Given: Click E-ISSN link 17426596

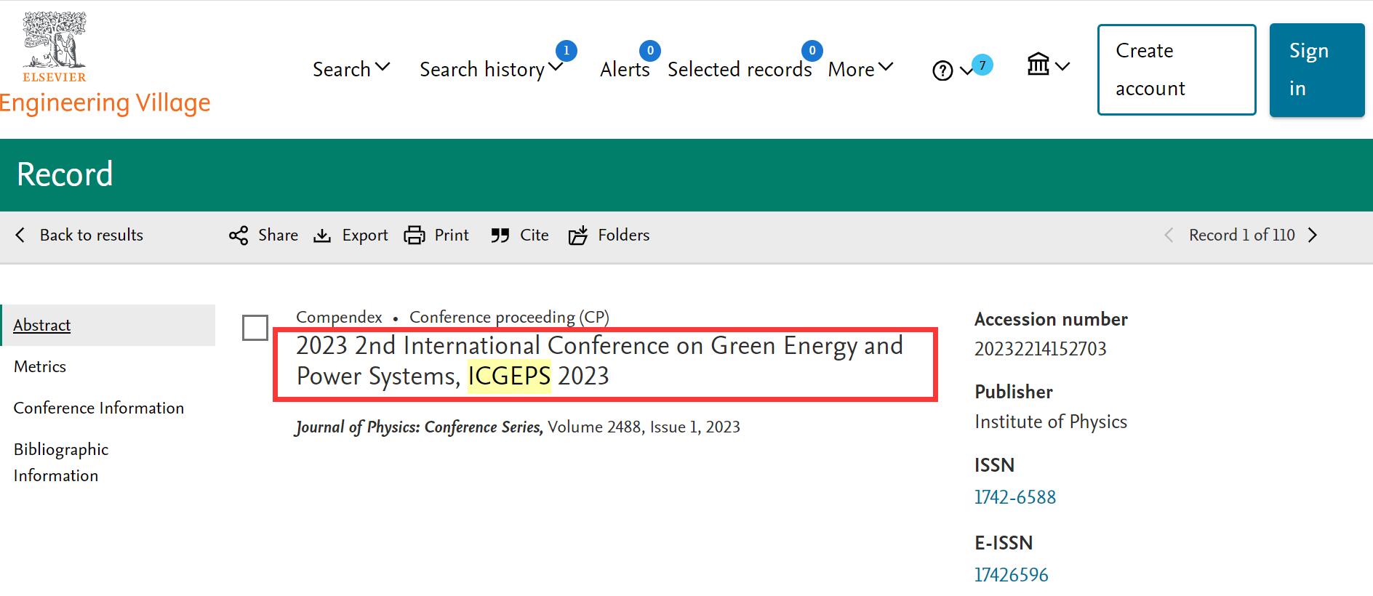Looking at the screenshot, I should [1012, 575].
